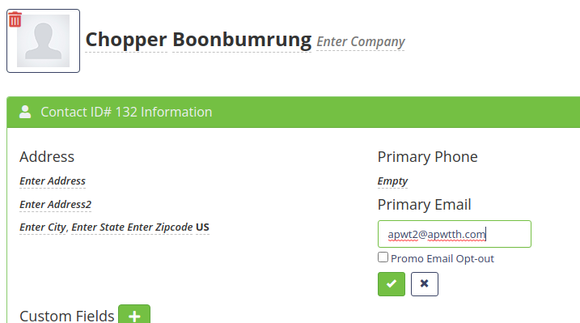The height and width of the screenshot is (323, 580).
Task: Click the Enter Address field
Action: click(53, 181)
